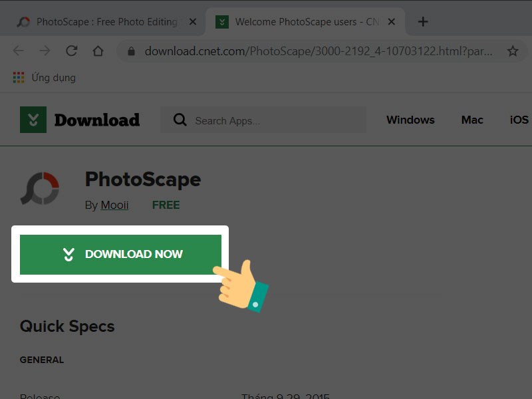Viewport: 532px width, 399px height.
Task: Click the padlock site info icon
Action: coord(132,51)
